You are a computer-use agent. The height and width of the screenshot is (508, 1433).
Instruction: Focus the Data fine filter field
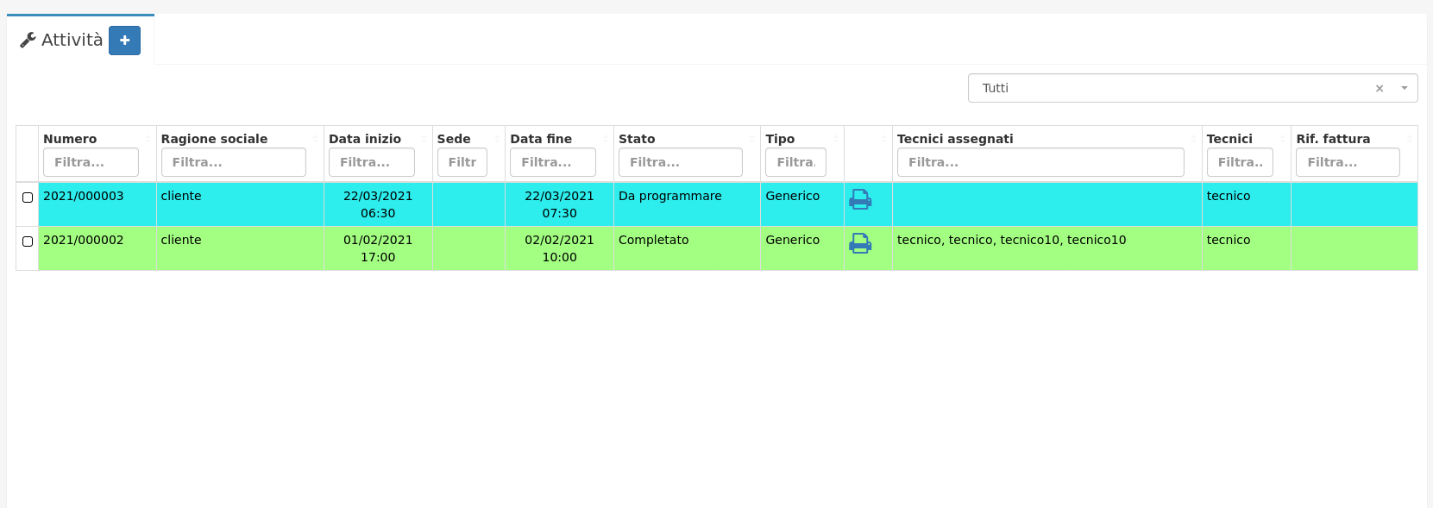click(x=552, y=162)
